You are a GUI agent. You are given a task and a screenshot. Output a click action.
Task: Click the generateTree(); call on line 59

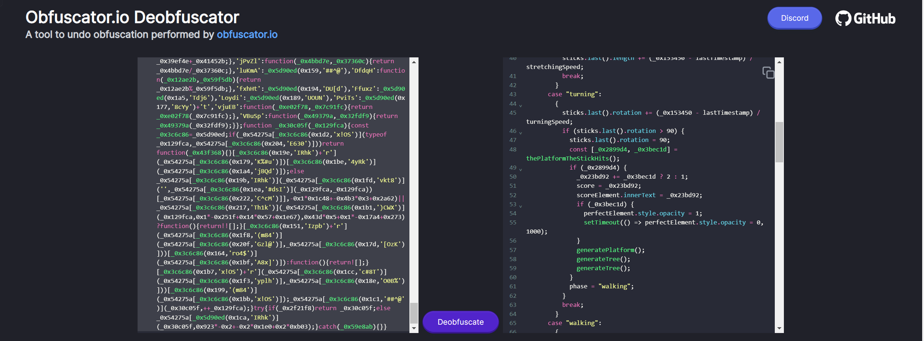point(603,268)
